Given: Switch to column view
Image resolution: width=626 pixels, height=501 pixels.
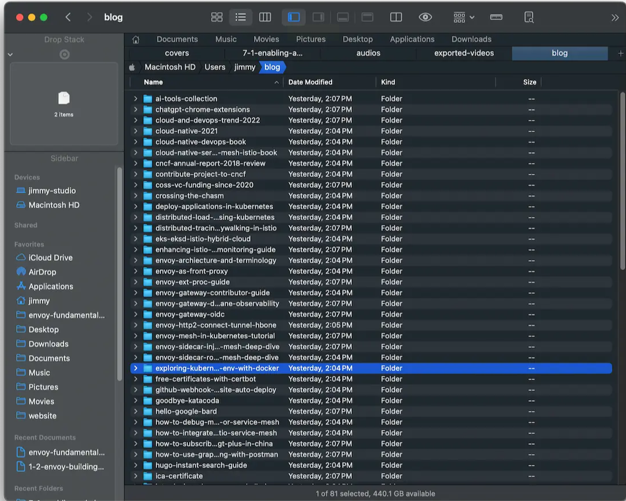Looking at the screenshot, I should click(265, 17).
